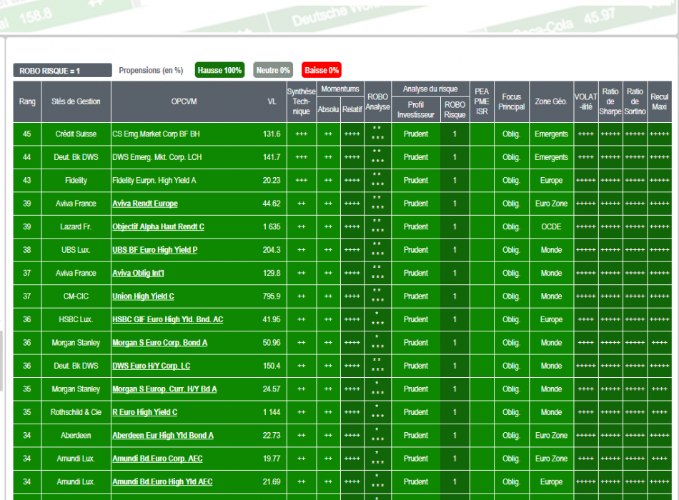679x500 pixels.
Task: Click the ROBO Risque sub-header
Action: pyautogui.click(x=455, y=109)
